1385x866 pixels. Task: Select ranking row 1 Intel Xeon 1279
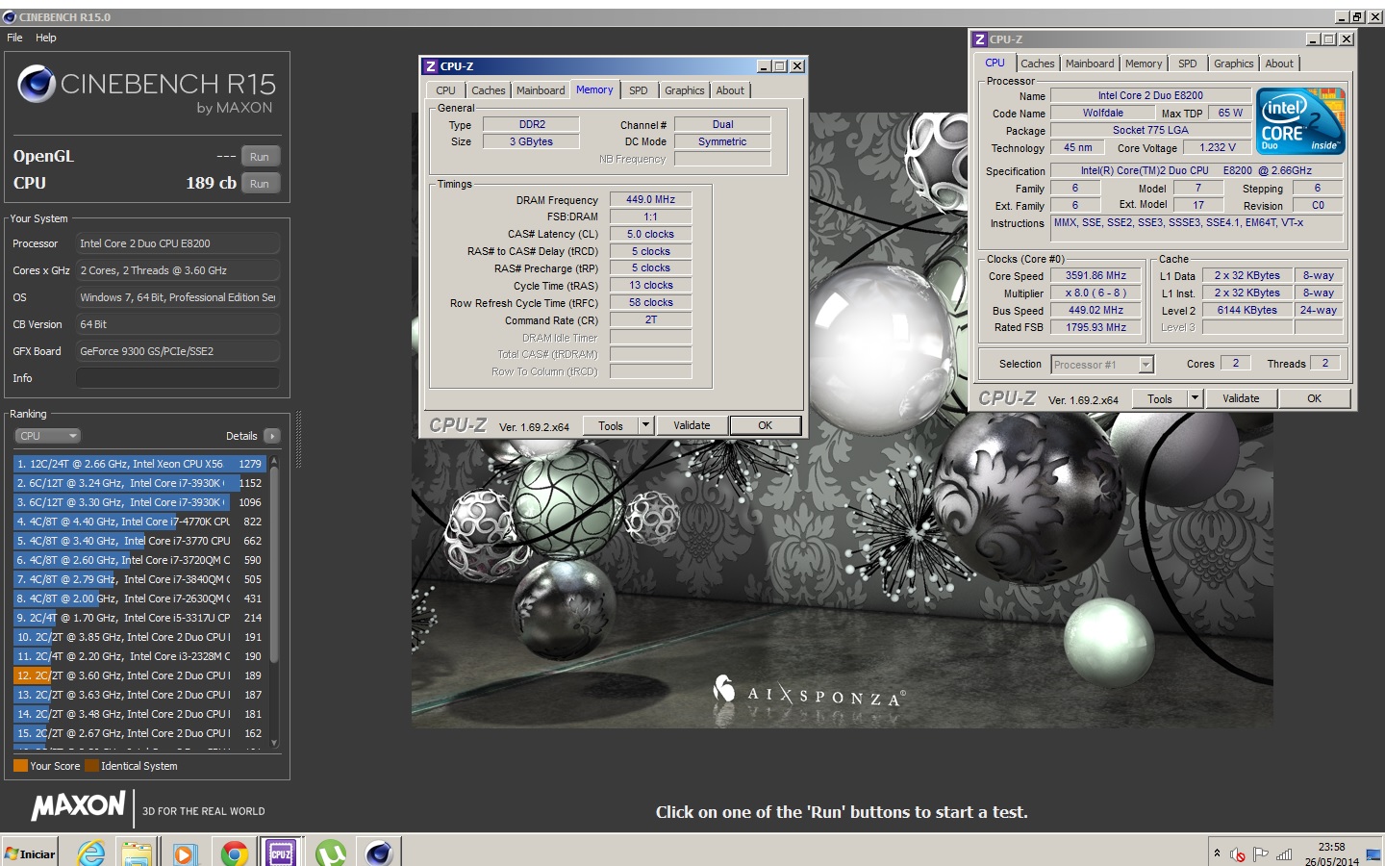(139, 464)
